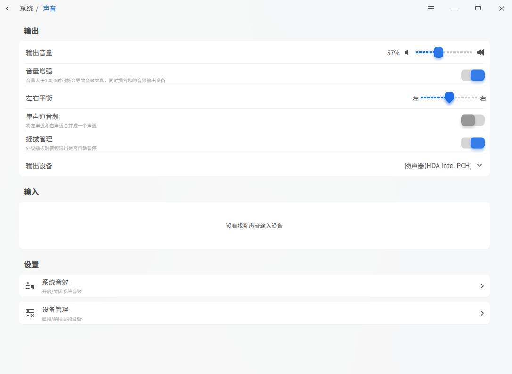Open the 系统音效 settings row
Screen dimensions: 512x374
pos(254,286)
